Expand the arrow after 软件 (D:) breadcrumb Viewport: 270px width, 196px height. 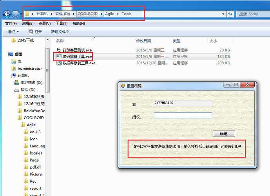click(74, 14)
